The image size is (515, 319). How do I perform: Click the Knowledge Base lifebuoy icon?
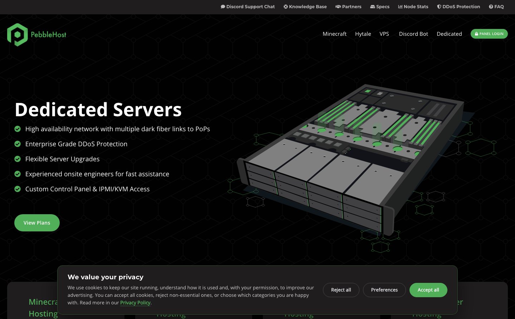286,7
